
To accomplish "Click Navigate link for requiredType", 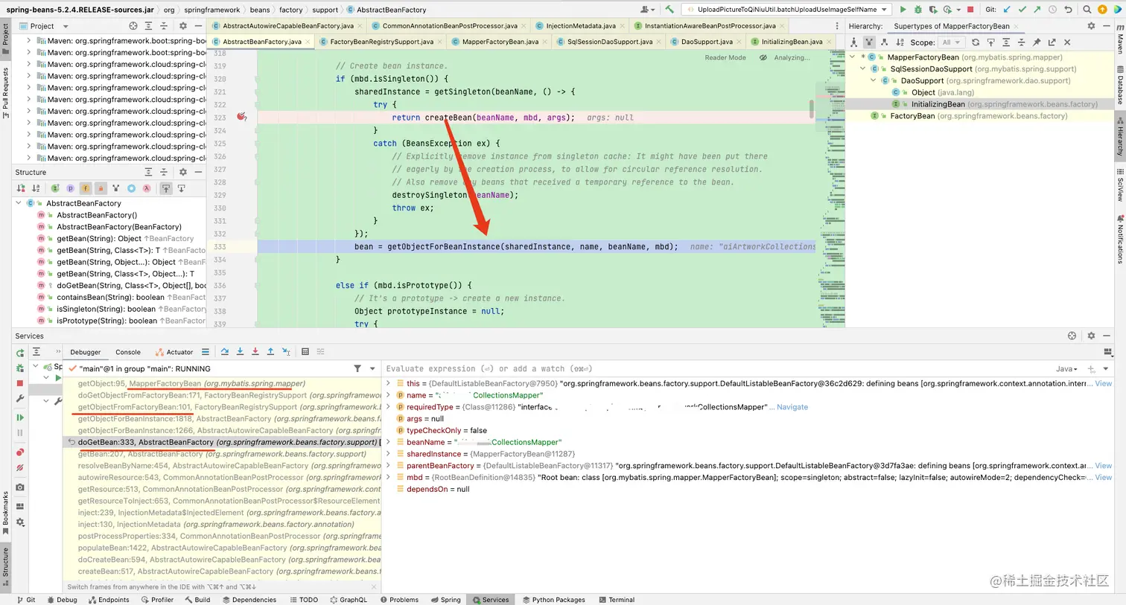I will point(792,407).
